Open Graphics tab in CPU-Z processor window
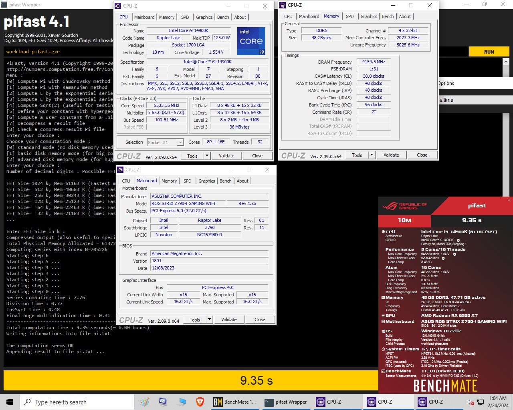Viewport: 513px width, 410px height. click(x=204, y=17)
